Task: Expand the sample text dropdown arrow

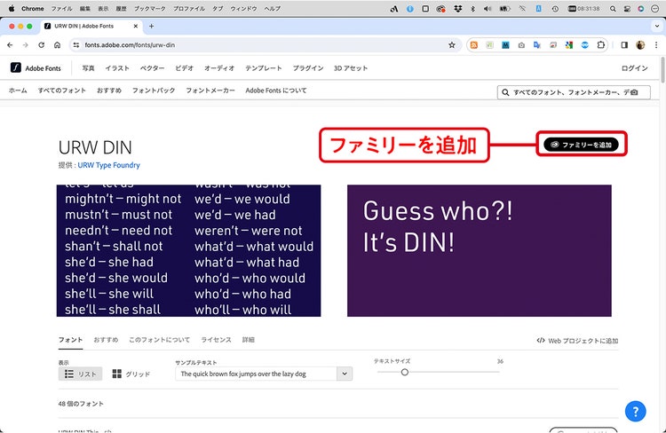Action: [x=345, y=374]
